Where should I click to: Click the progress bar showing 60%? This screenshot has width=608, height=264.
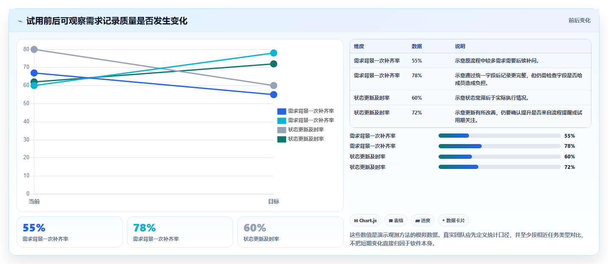500,157
